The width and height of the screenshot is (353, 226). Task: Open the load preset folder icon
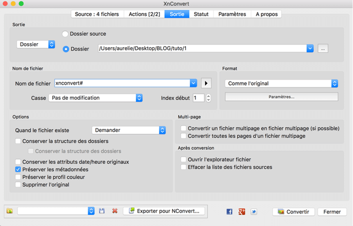pyautogui.click(x=10, y=211)
